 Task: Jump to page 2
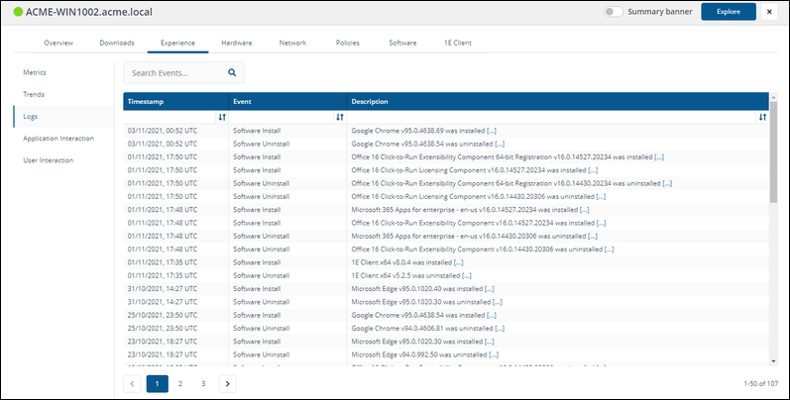pyautogui.click(x=180, y=383)
